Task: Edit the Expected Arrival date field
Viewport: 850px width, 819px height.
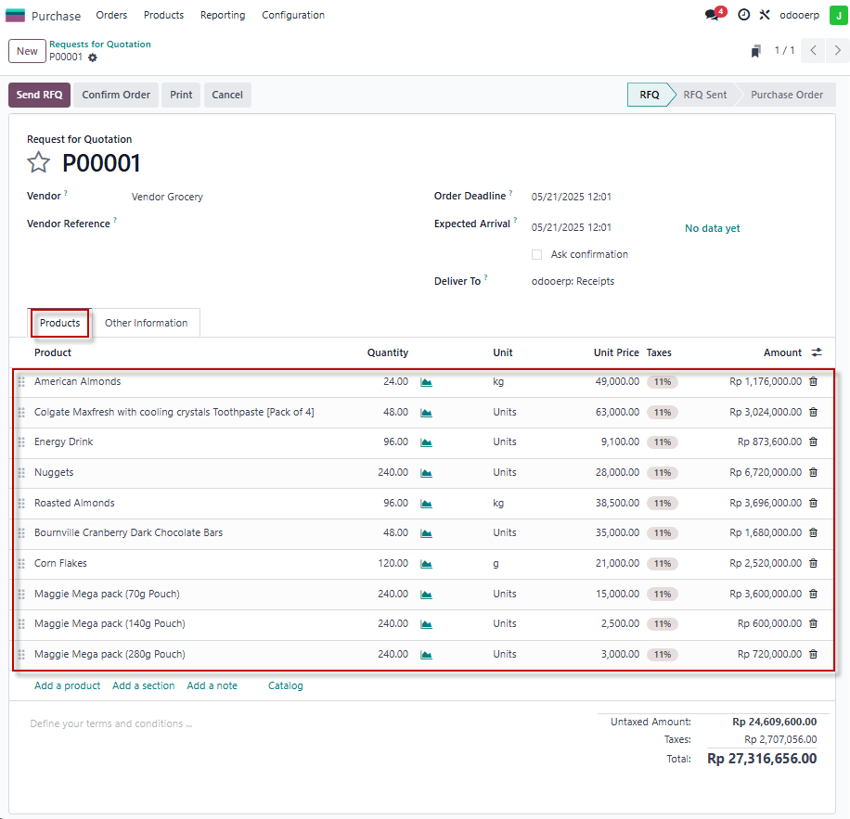Action: [x=571, y=227]
